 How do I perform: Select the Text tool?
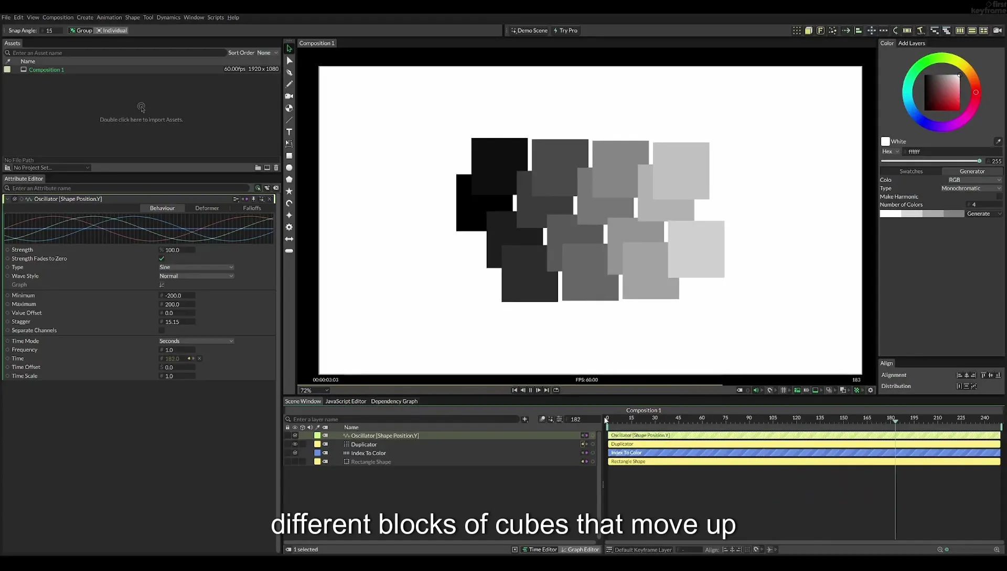click(289, 132)
